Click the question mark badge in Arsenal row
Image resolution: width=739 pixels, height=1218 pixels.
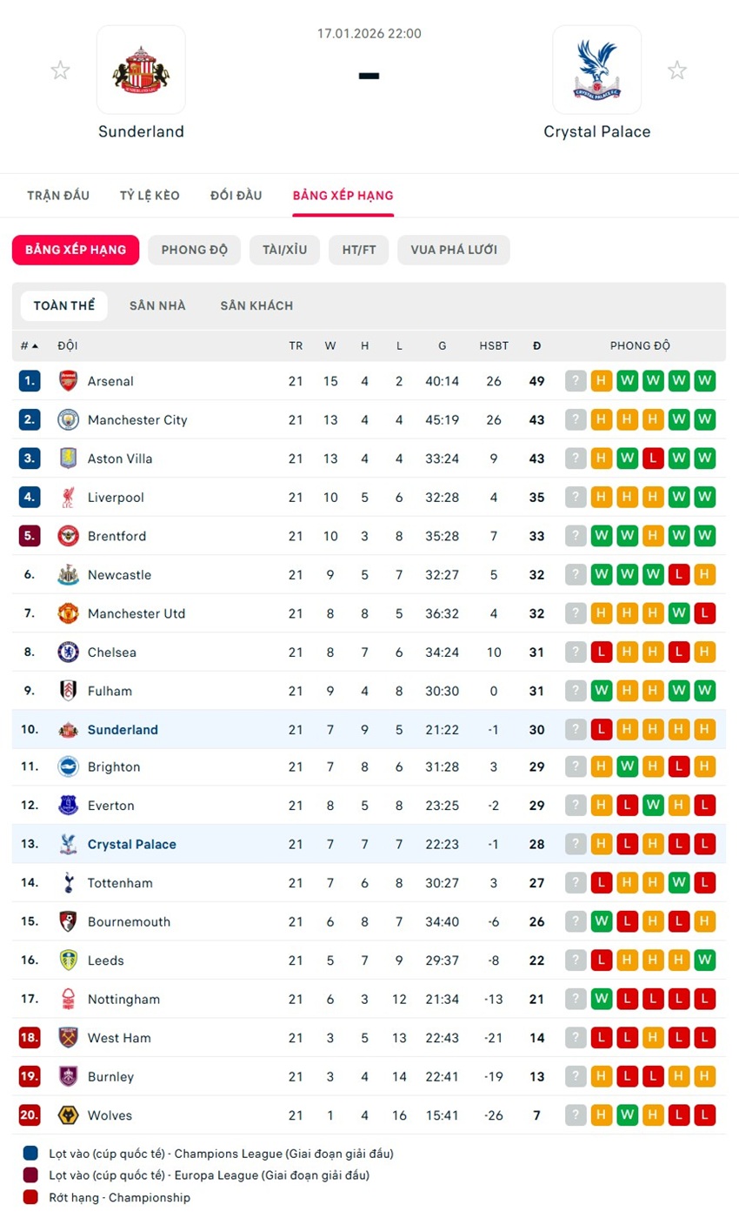coord(576,381)
